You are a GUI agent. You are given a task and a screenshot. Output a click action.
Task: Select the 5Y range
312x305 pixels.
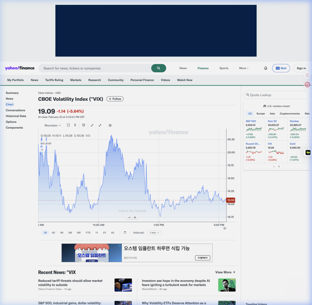point(104,233)
